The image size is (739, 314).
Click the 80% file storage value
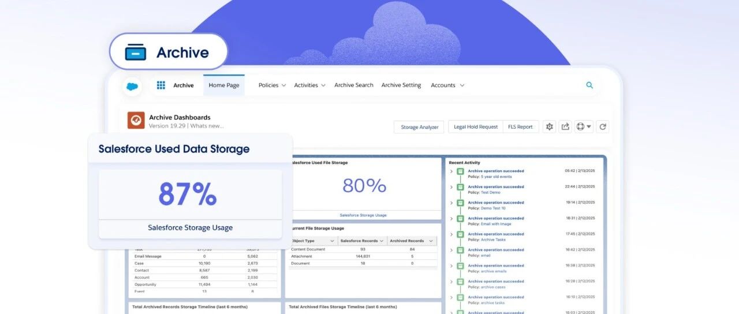click(x=364, y=185)
